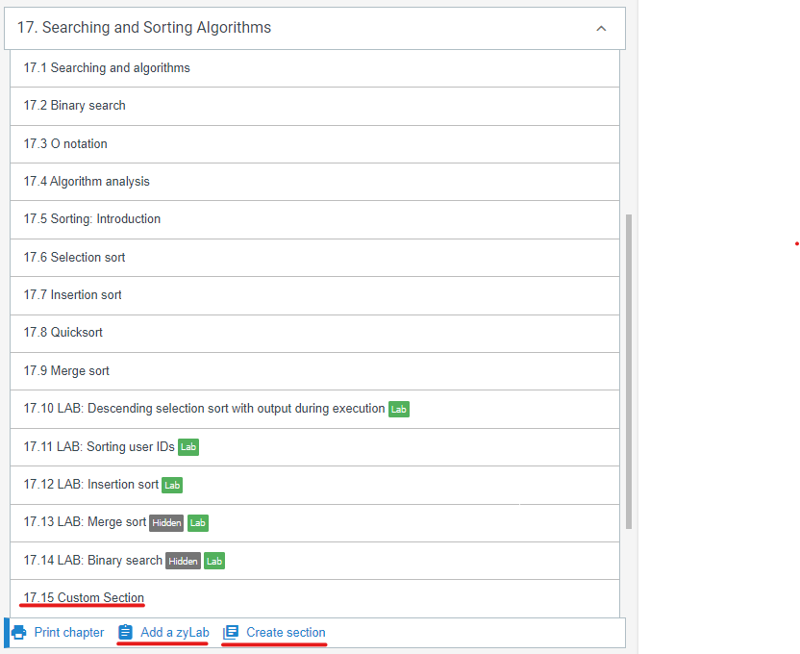Click the printer icon beside Print chapter
The height and width of the screenshot is (654, 800).
(x=18, y=632)
